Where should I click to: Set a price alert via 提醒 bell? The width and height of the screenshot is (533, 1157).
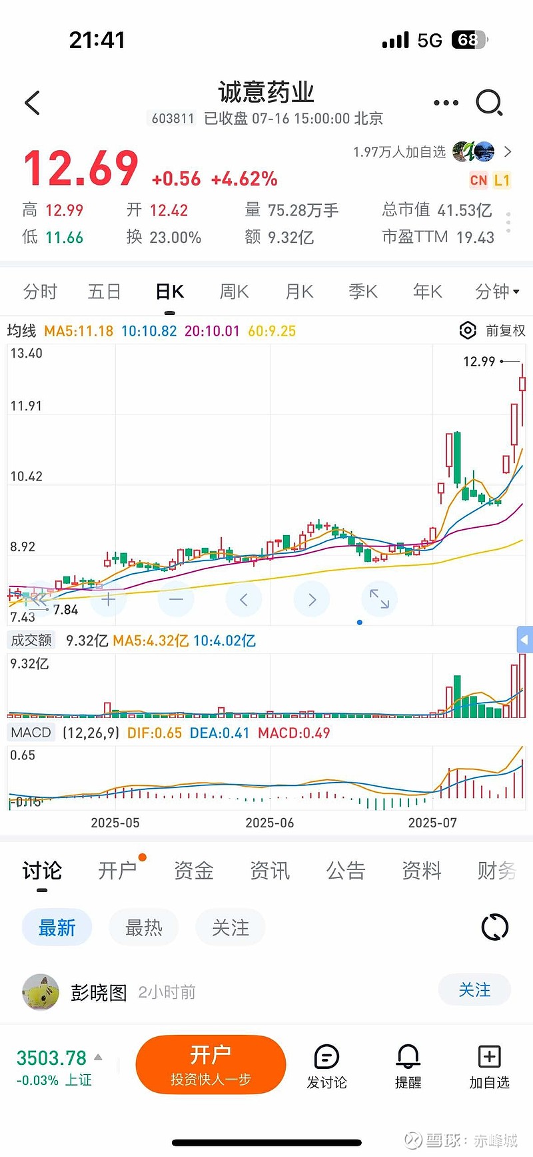(408, 1066)
